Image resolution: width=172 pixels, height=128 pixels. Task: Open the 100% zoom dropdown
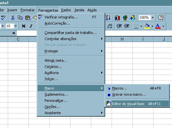click(153, 17)
